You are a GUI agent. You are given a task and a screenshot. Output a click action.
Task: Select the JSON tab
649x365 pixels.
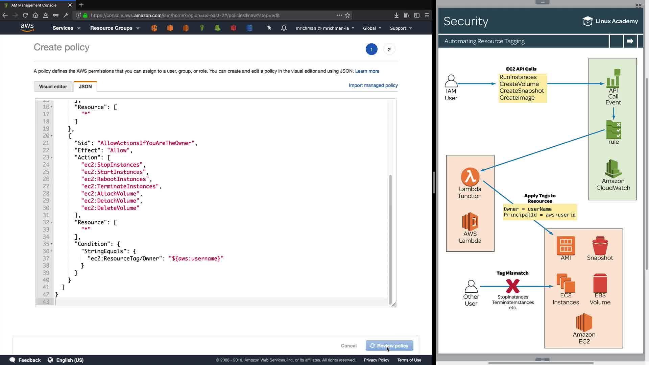pos(85,87)
